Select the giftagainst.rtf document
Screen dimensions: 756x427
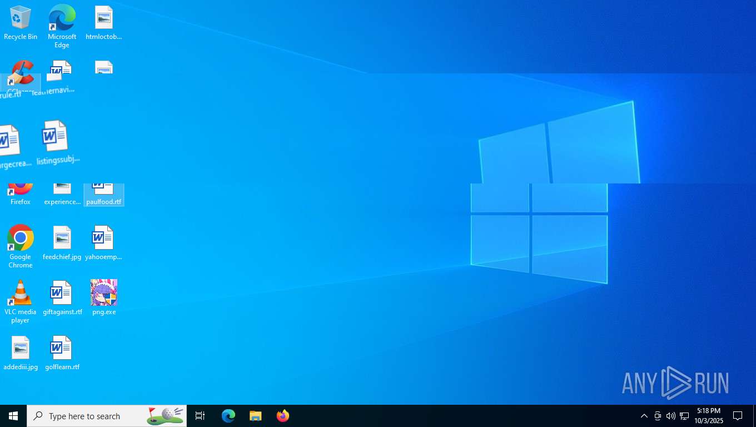(62, 299)
